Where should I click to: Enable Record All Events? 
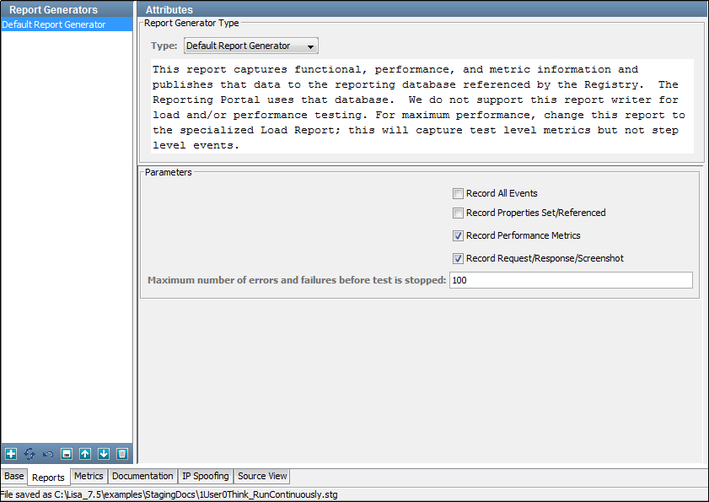tap(458, 193)
